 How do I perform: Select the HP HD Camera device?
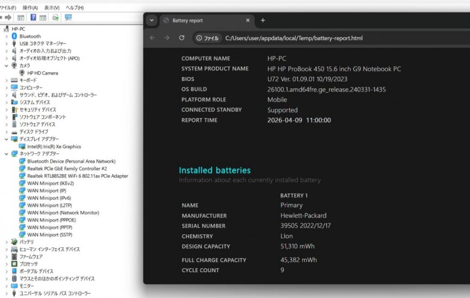tap(42, 73)
